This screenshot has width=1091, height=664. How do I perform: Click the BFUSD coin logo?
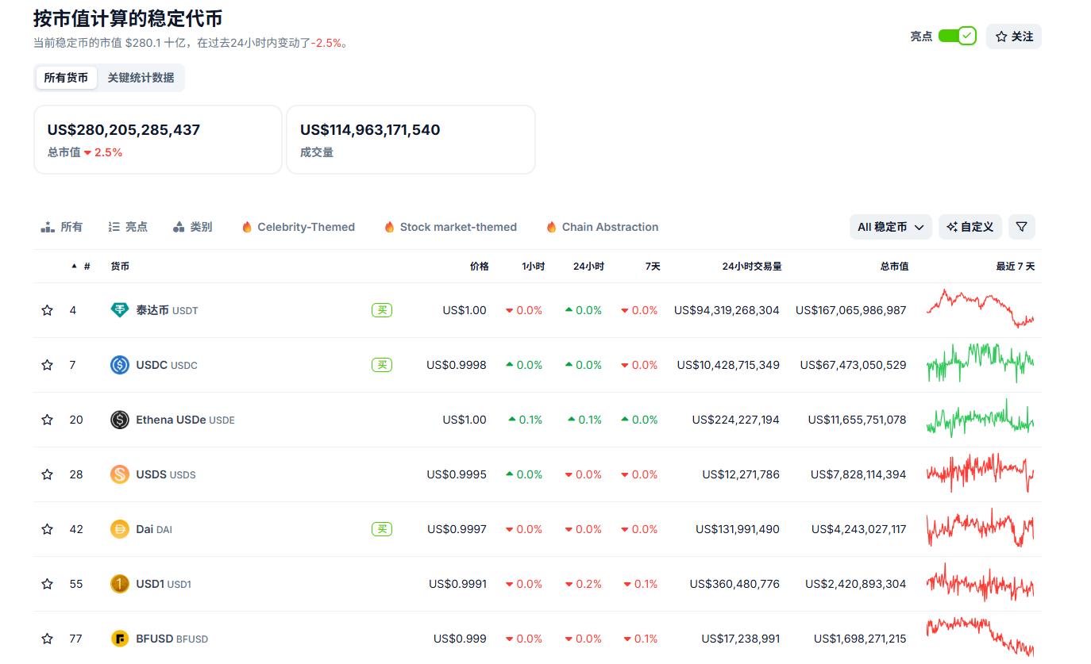(119, 639)
